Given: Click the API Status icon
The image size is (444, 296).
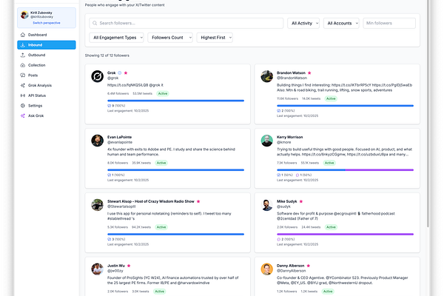Looking at the screenshot, I should pos(23,95).
